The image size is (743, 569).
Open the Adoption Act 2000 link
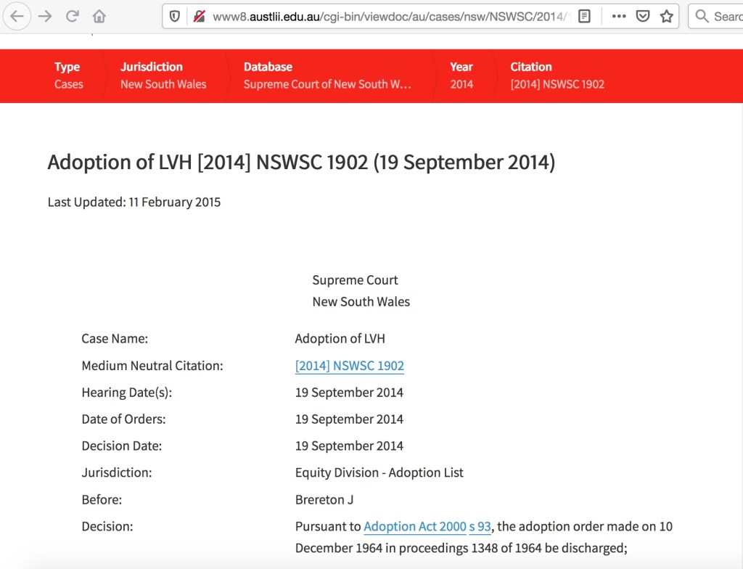pyautogui.click(x=414, y=526)
